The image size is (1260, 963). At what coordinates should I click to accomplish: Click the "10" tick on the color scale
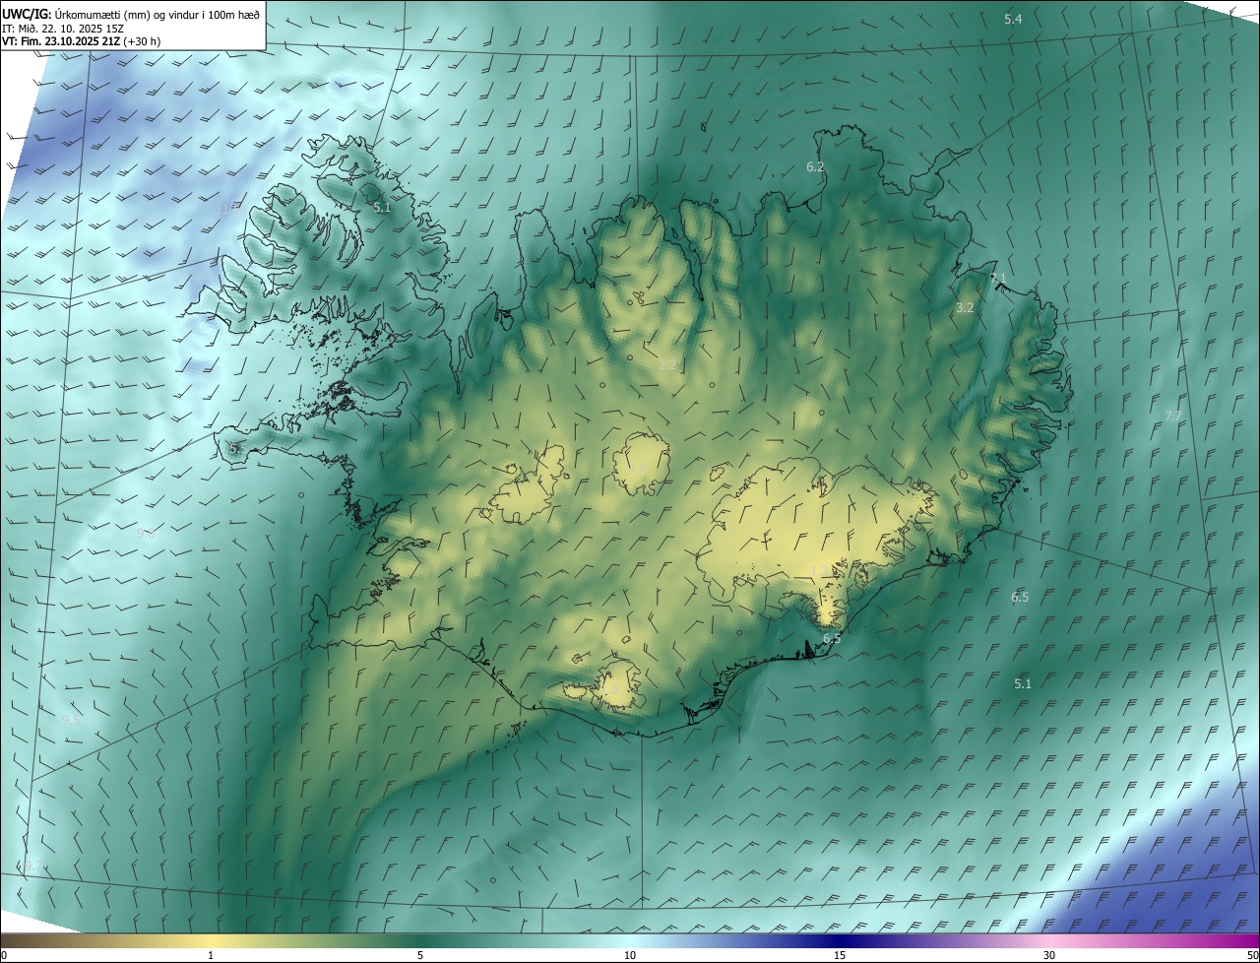pos(630,955)
